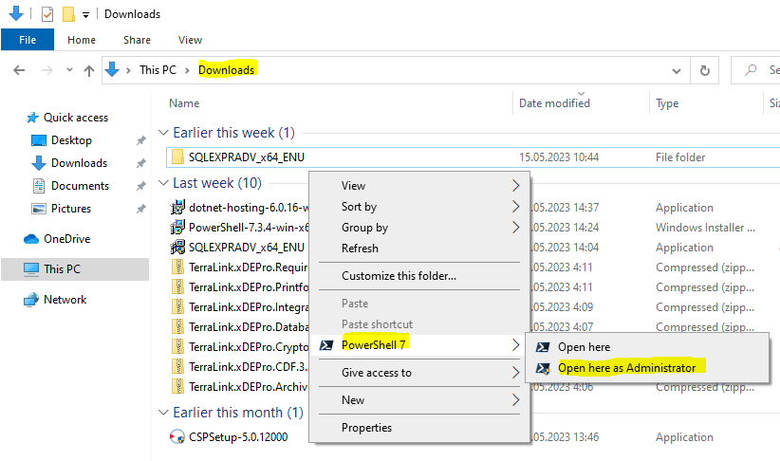
Task: Open Pictures in the navigation pane
Action: click(x=71, y=209)
